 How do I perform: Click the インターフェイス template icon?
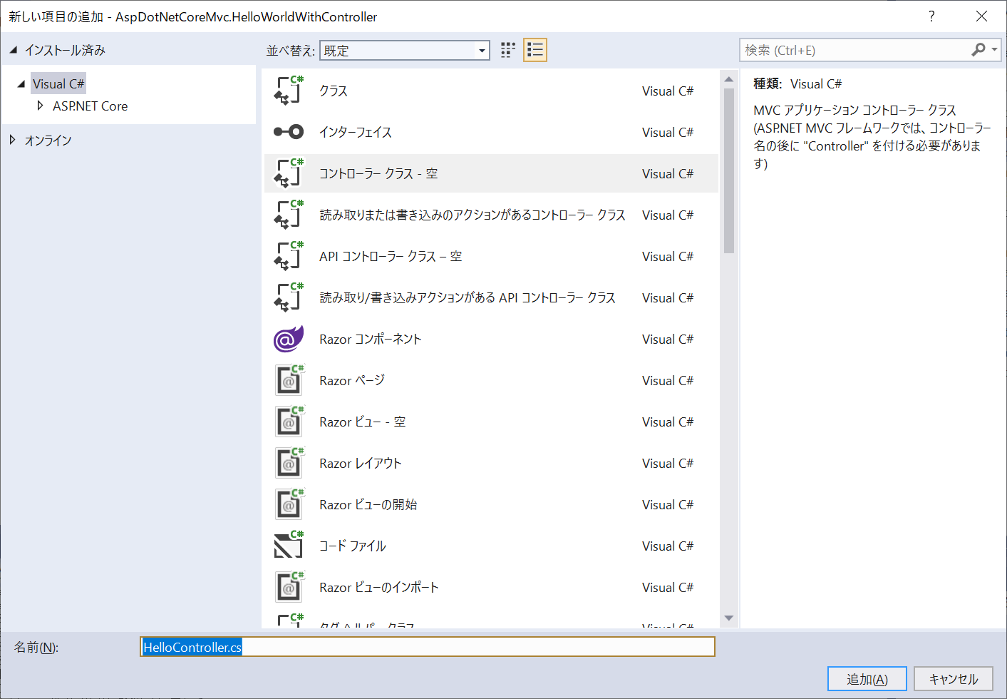tap(289, 132)
